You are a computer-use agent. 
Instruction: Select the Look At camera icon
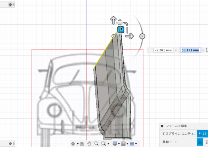(x=82, y=144)
